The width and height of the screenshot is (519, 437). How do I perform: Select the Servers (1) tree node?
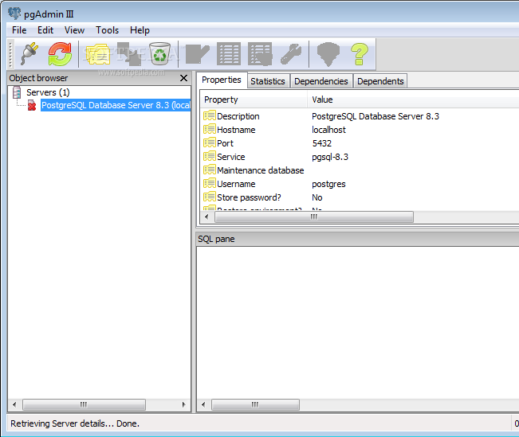pyautogui.click(x=48, y=92)
